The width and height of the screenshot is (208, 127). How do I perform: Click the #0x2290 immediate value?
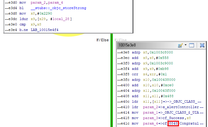point(44,13)
